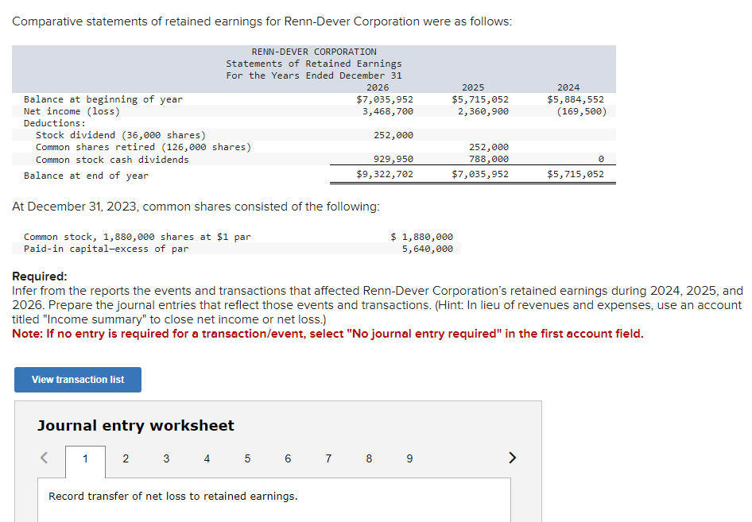Image resolution: width=752 pixels, height=522 pixels.
Task: Select journal entry tab 7
Action: [328, 459]
